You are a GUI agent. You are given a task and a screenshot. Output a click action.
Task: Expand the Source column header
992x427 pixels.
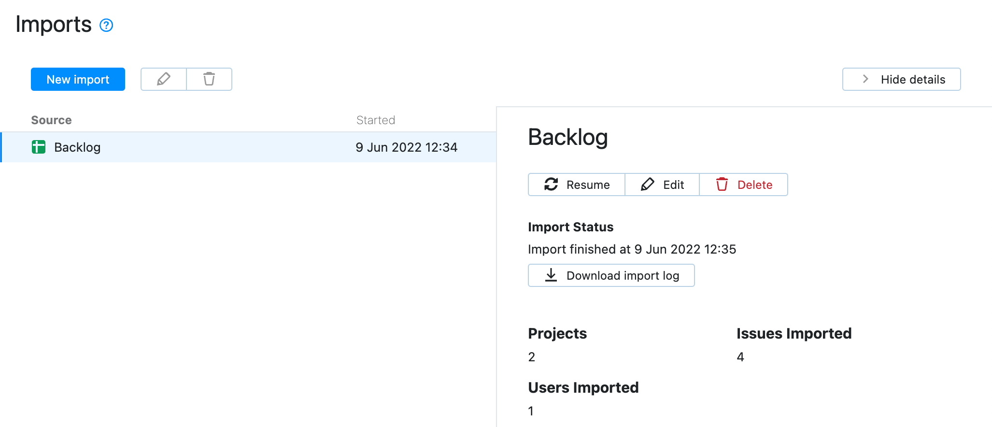click(x=51, y=120)
